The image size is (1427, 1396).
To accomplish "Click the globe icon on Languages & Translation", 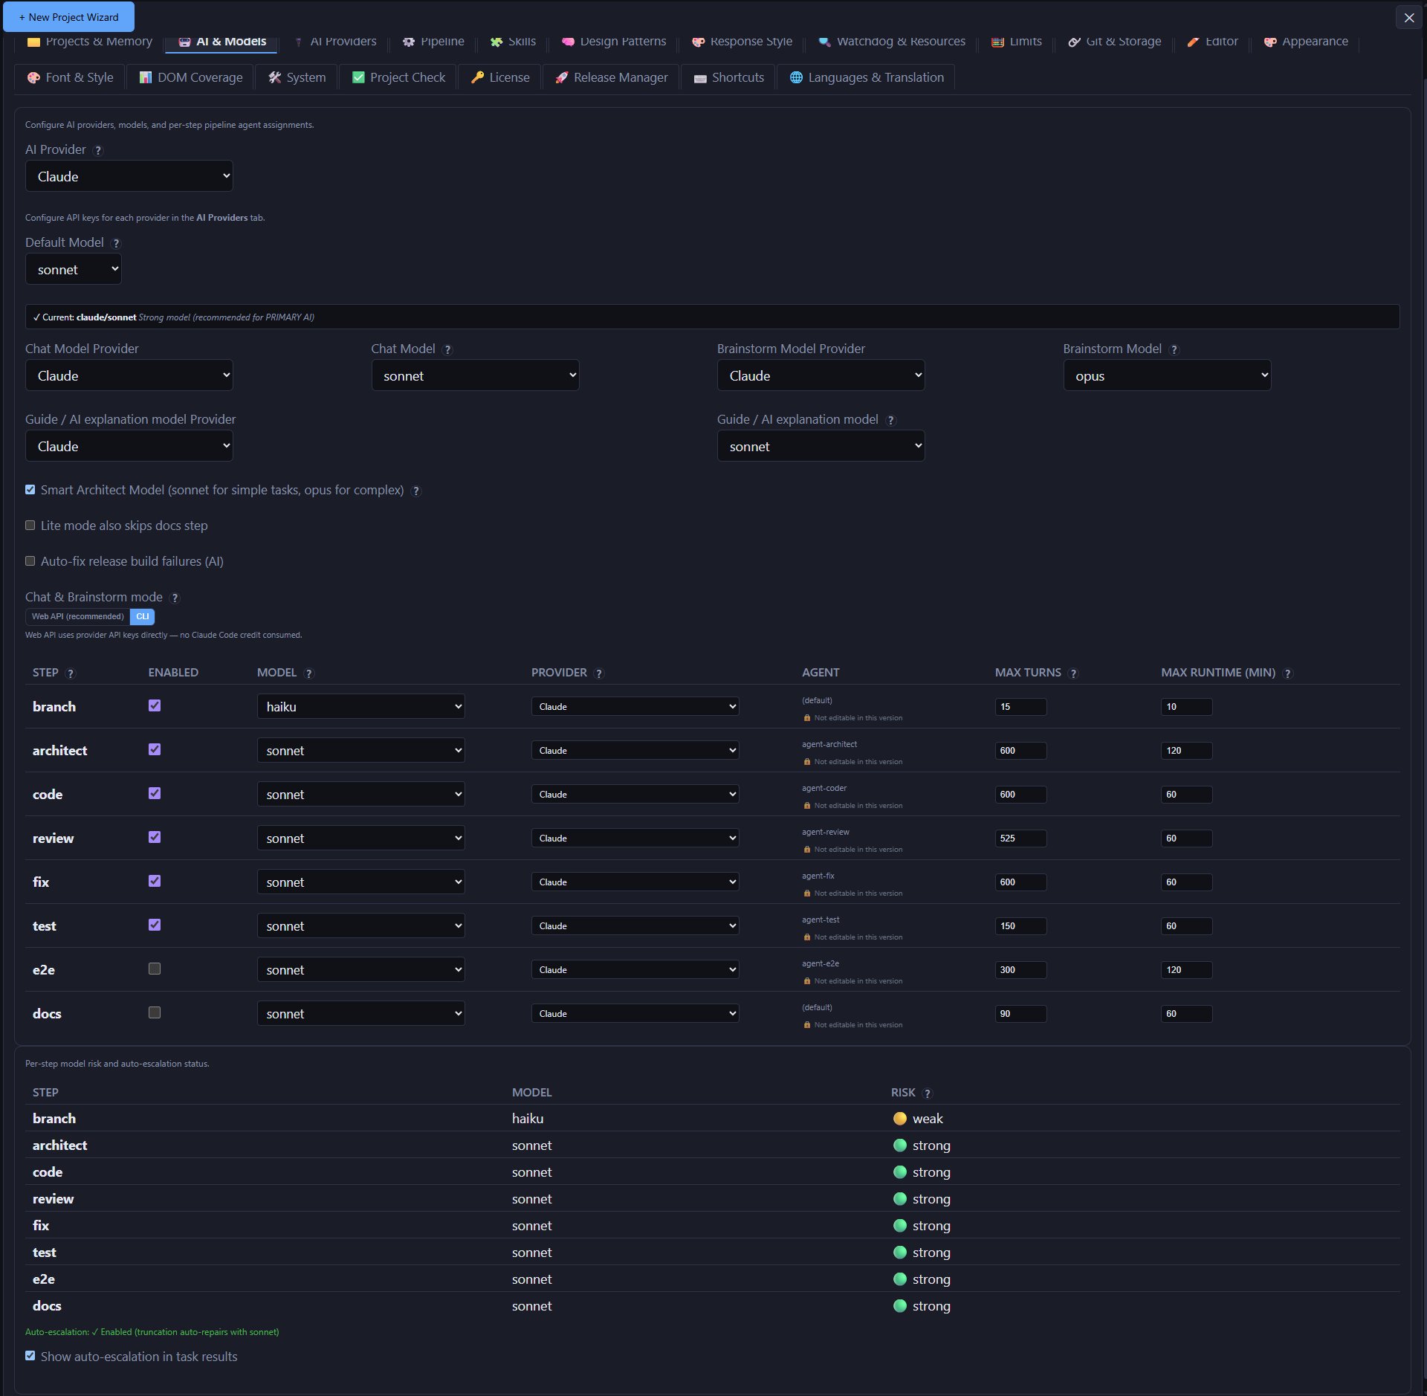I will pos(796,77).
